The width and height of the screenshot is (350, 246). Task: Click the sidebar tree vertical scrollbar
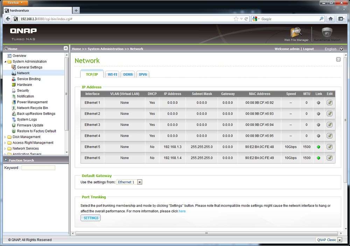coord(66,94)
